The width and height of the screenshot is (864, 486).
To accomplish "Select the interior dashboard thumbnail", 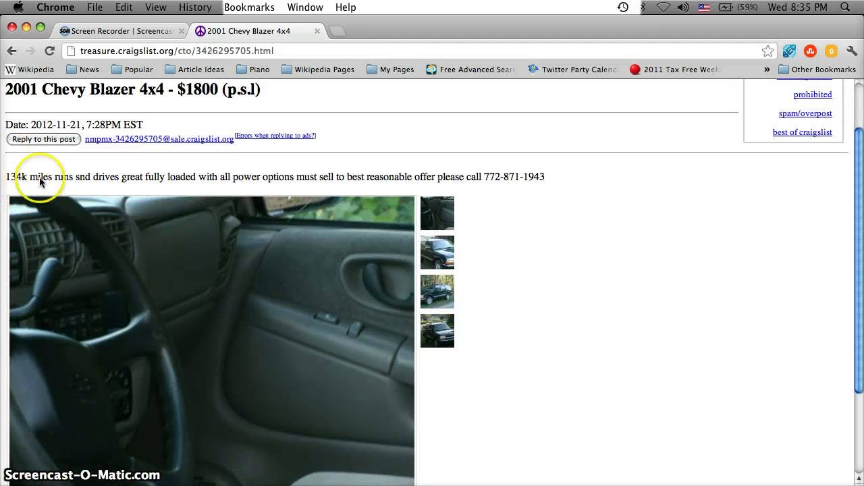I will click(437, 213).
